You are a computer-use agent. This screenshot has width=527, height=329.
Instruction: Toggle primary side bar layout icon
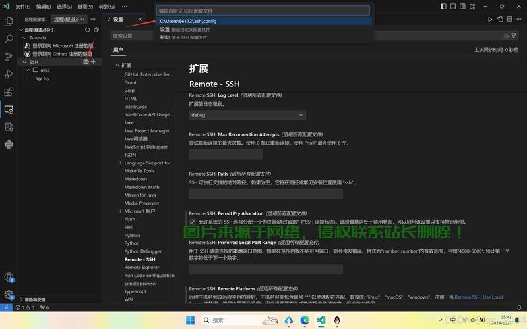pos(443,6)
